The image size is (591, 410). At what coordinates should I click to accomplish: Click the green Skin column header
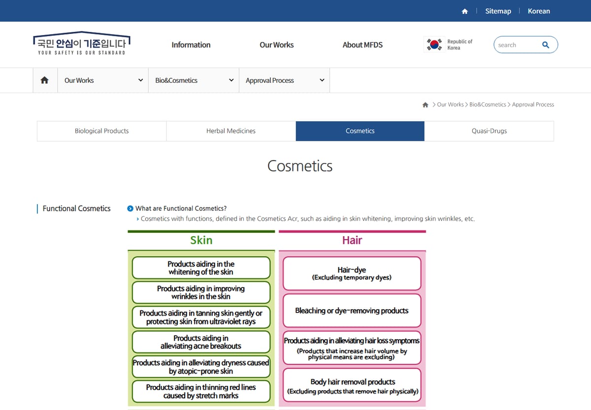click(x=201, y=240)
